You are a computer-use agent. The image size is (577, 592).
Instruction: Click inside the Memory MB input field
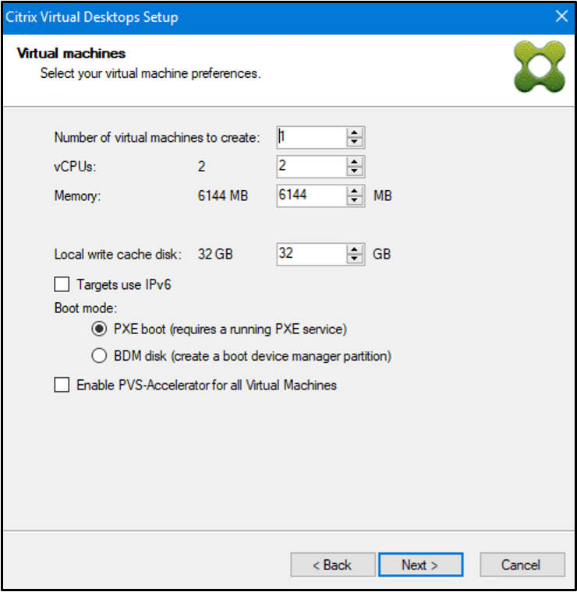312,196
